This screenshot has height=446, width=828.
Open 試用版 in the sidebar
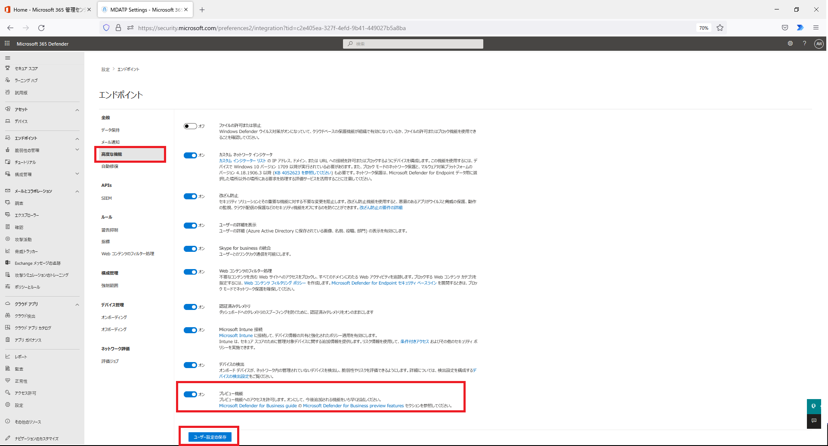point(21,93)
